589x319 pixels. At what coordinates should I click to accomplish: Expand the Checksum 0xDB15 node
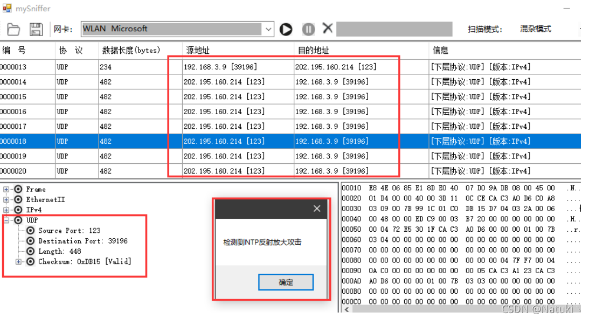[18, 261]
